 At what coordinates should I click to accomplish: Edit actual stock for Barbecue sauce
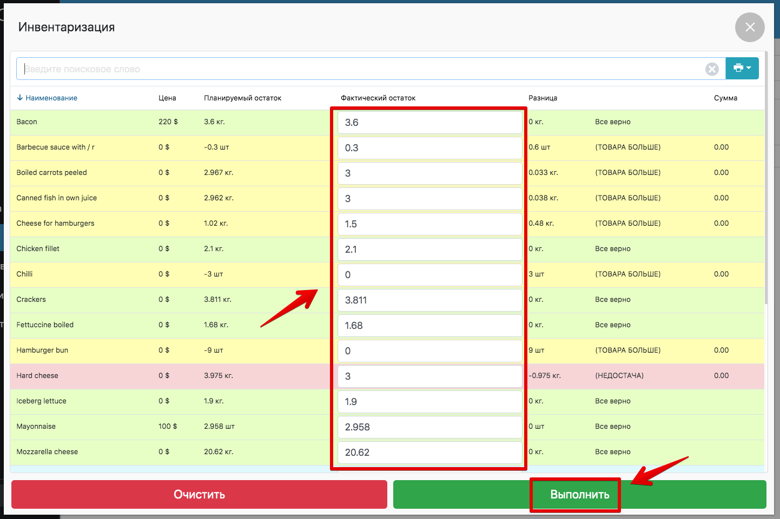coord(429,148)
